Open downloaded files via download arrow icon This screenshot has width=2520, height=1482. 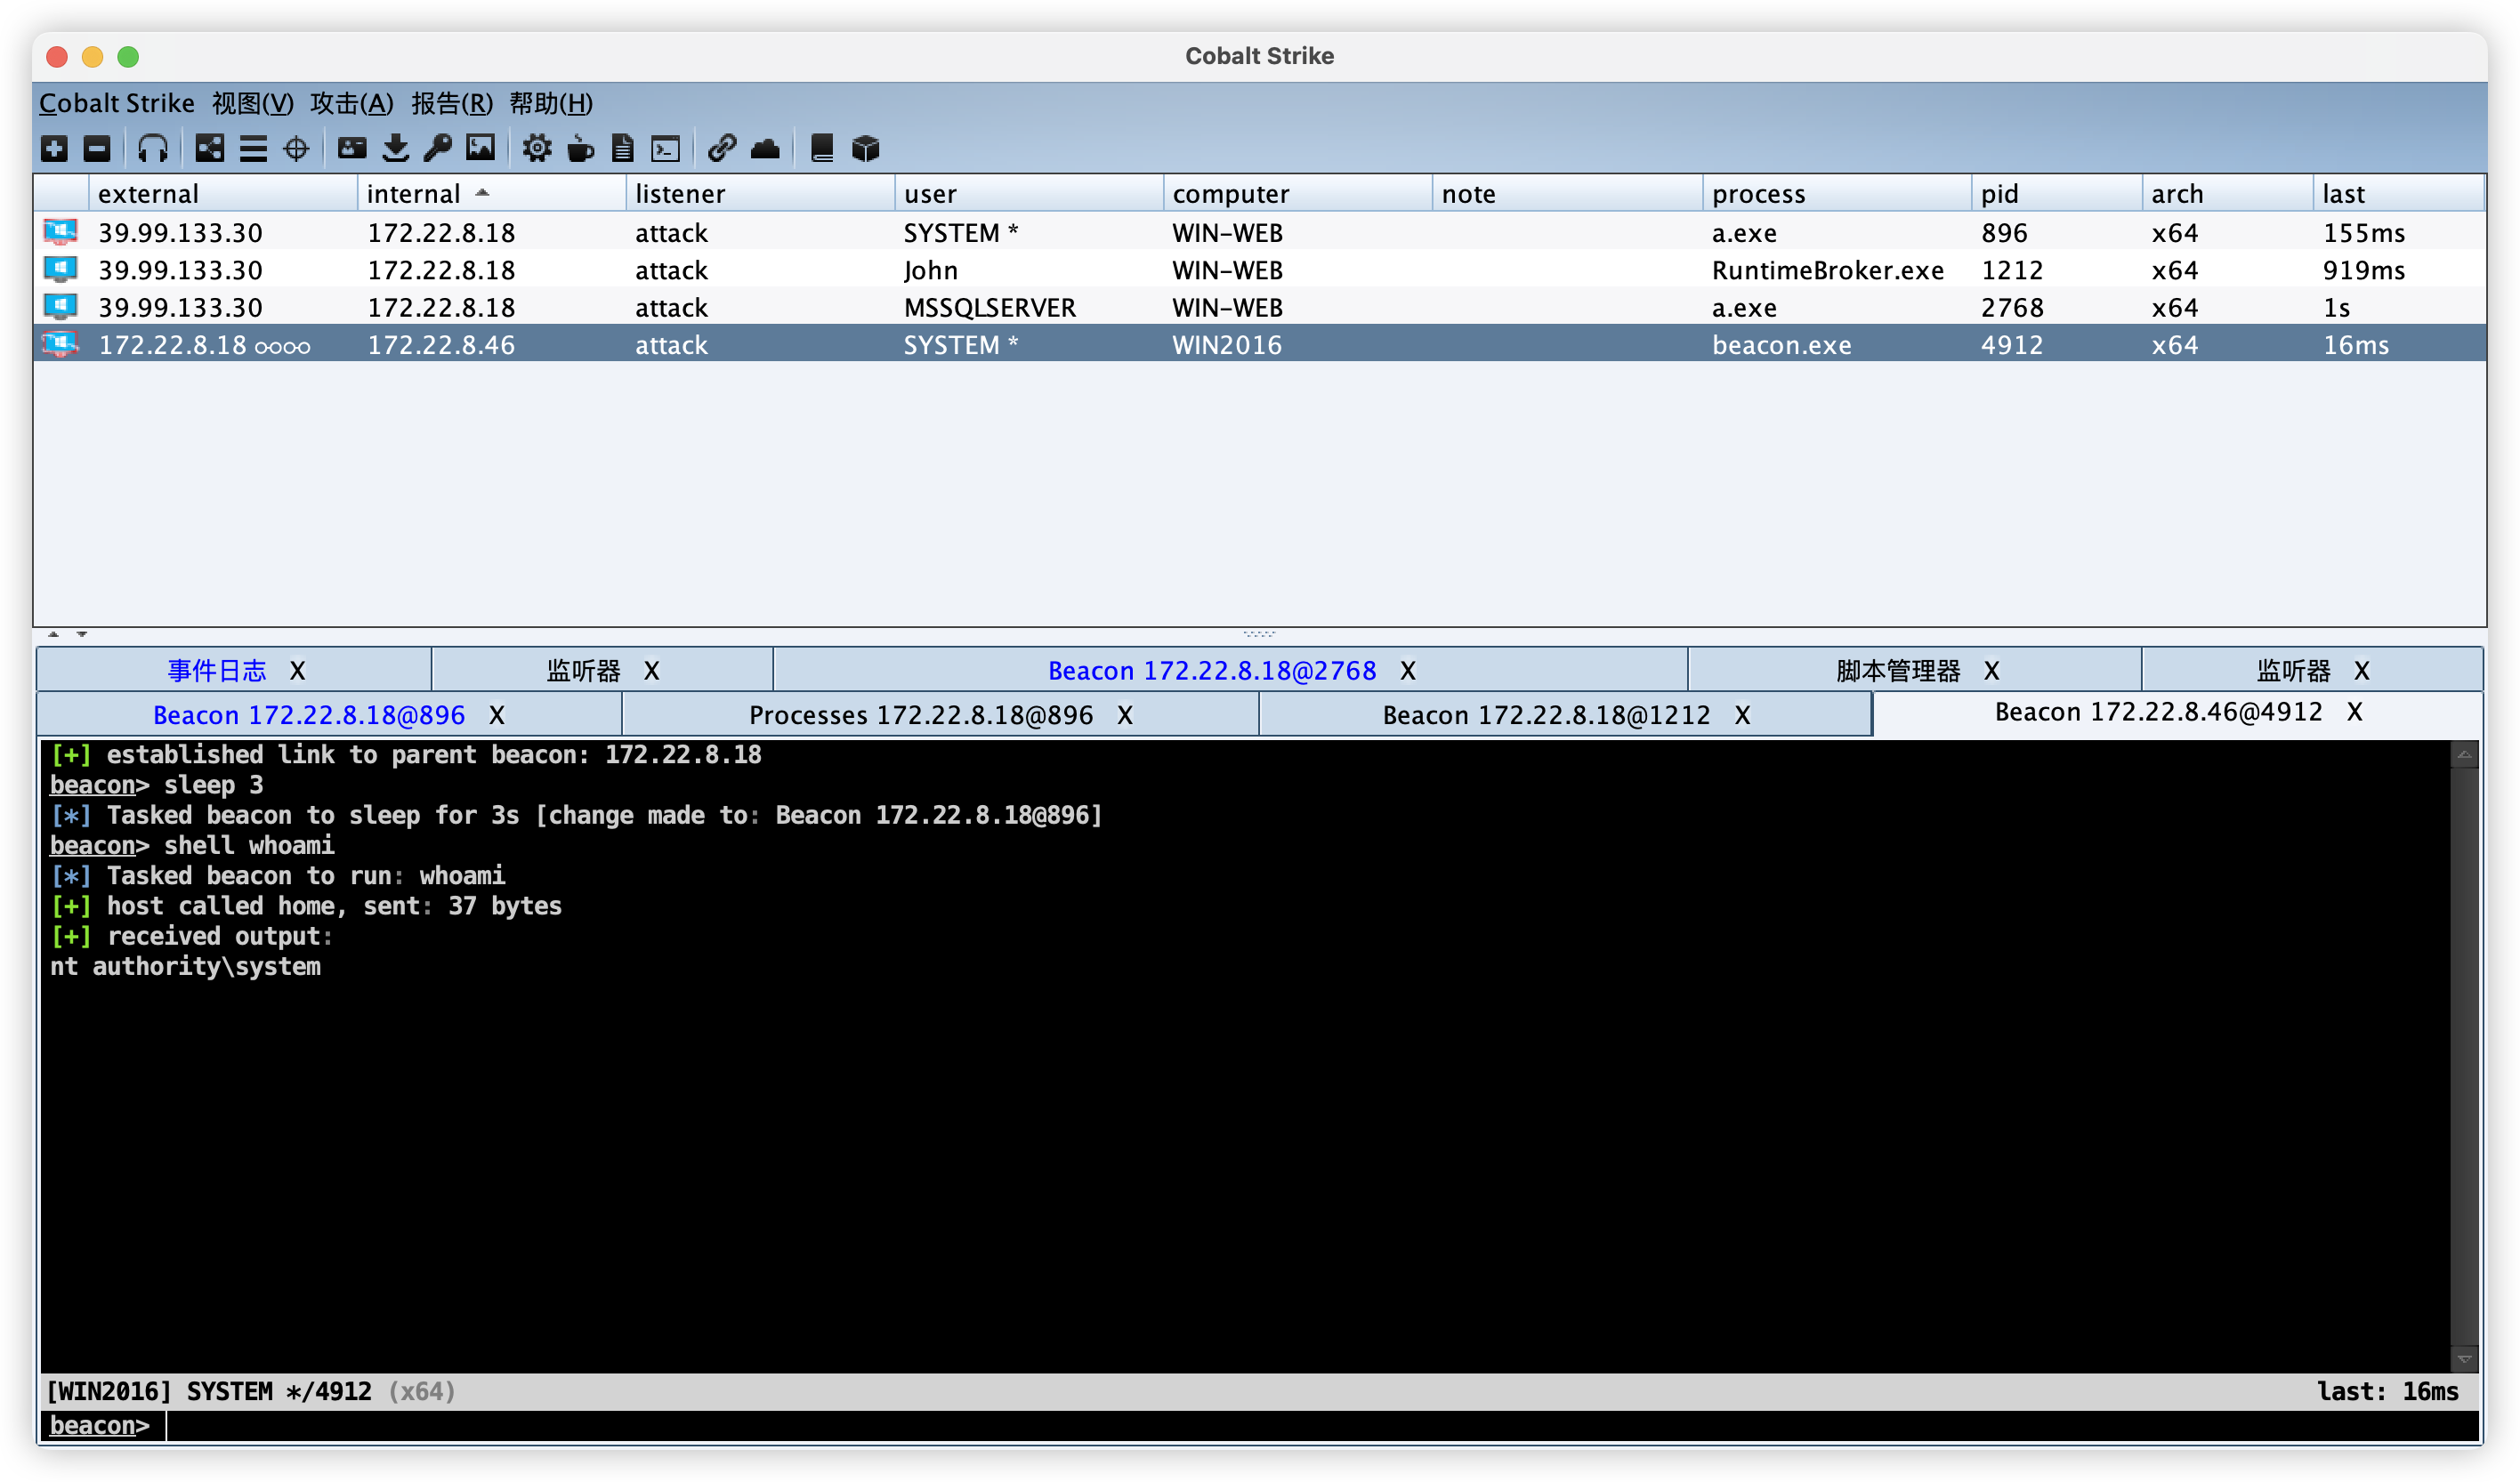396,149
